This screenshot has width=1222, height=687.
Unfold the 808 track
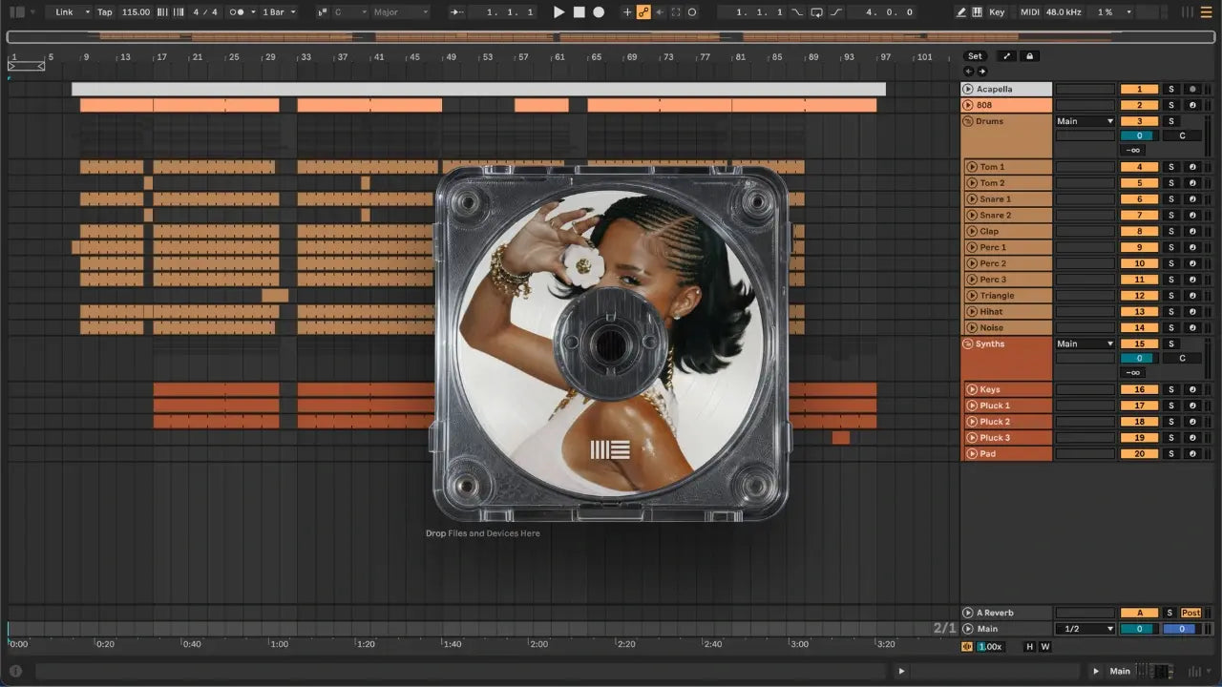[968, 105]
